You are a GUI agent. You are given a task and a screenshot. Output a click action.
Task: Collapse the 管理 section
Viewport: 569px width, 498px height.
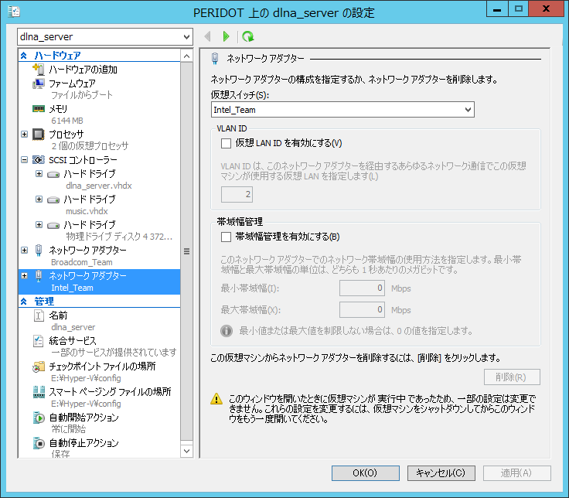(x=24, y=302)
